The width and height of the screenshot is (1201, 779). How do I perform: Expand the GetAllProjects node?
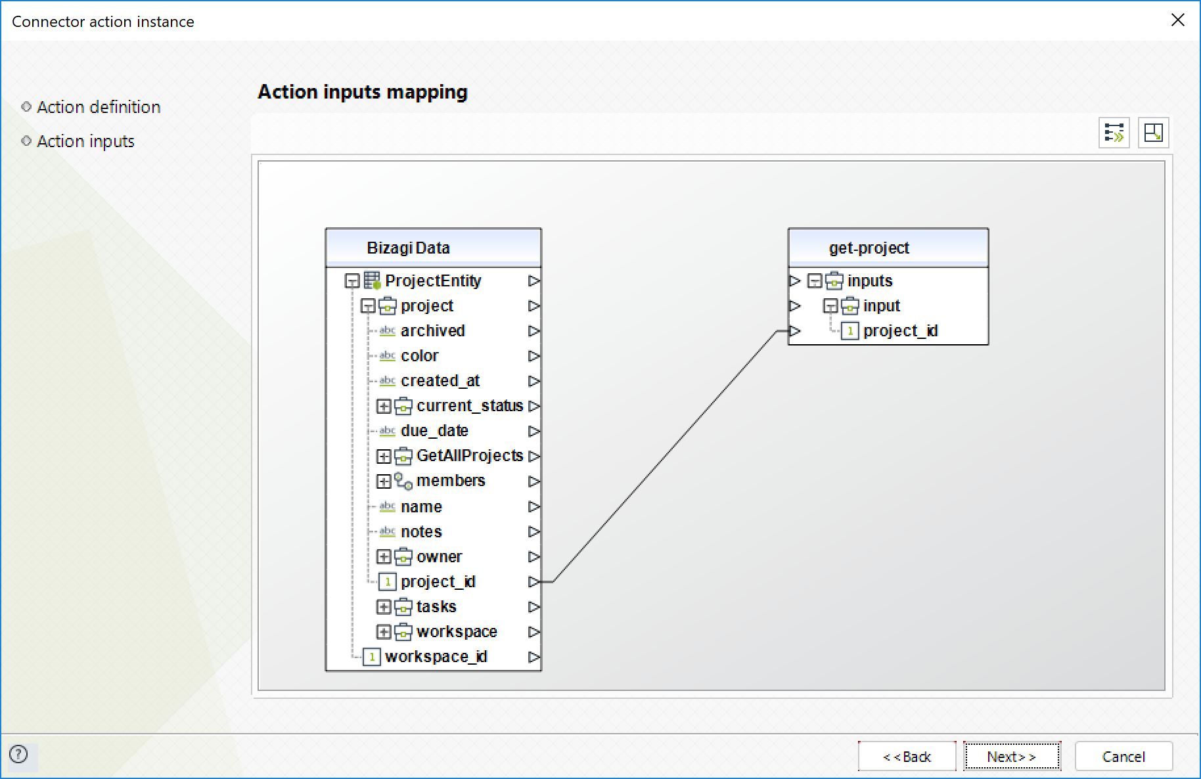(384, 456)
